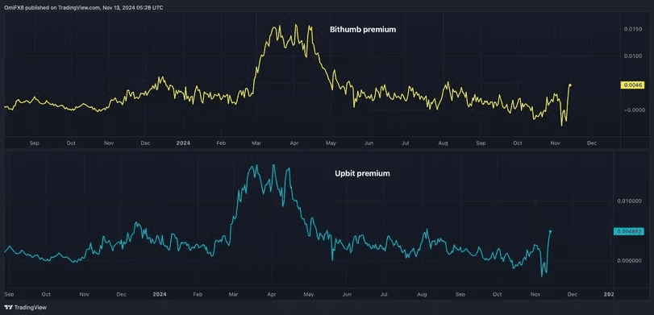Click the Bithumb premium chart title
Viewport: 654px width, 315px height.
point(362,30)
